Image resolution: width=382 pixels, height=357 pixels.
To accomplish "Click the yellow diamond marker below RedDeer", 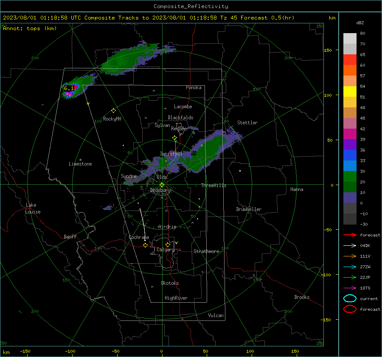I will tap(174, 138).
